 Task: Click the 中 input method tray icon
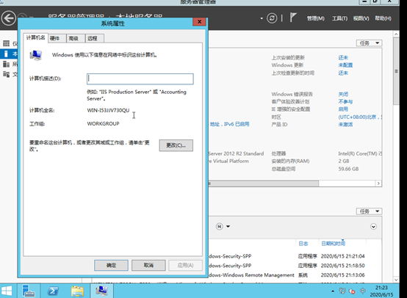(x=363, y=291)
